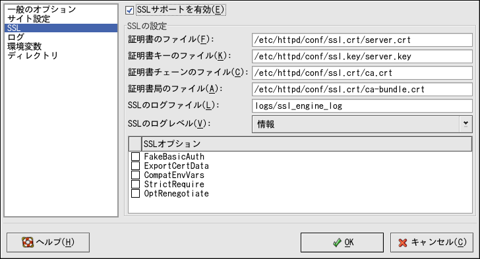
Task: Select ディレクトリ in the sidebar list
Action: click(32, 55)
